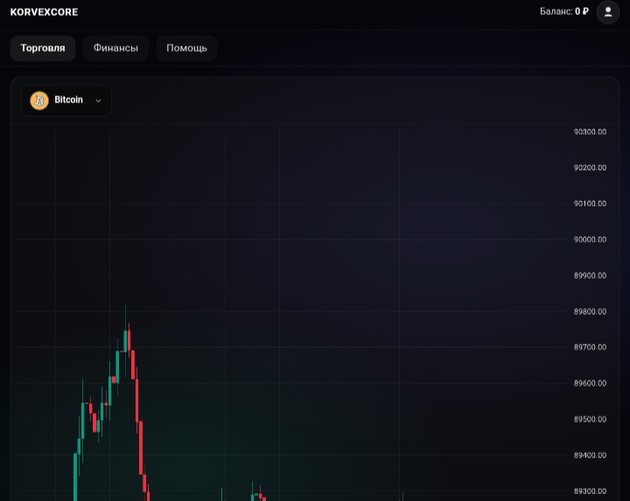The height and width of the screenshot is (501, 630).
Task: Click the 90200.00 price axis label
Action: pyautogui.click(x=590, y=168)
